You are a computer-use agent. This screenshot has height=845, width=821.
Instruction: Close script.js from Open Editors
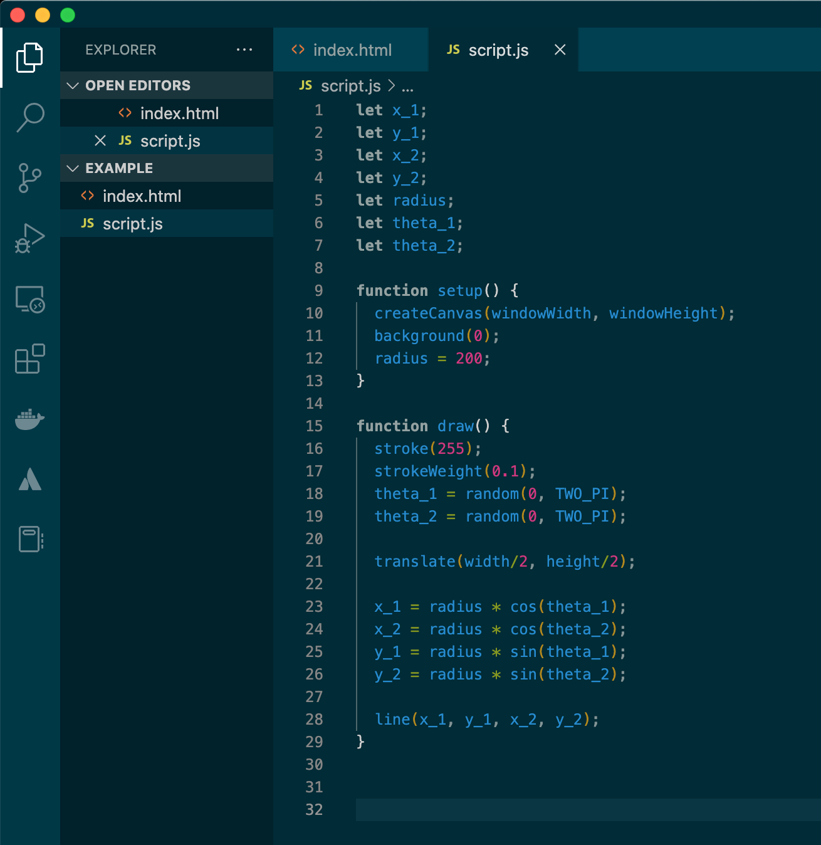[x=100, y=140]
